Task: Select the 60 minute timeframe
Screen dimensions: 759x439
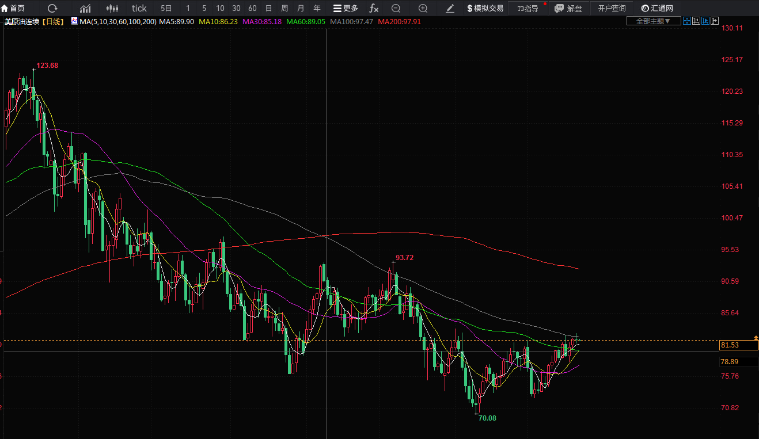Action: pyautogui.click(x=252, y=8)
